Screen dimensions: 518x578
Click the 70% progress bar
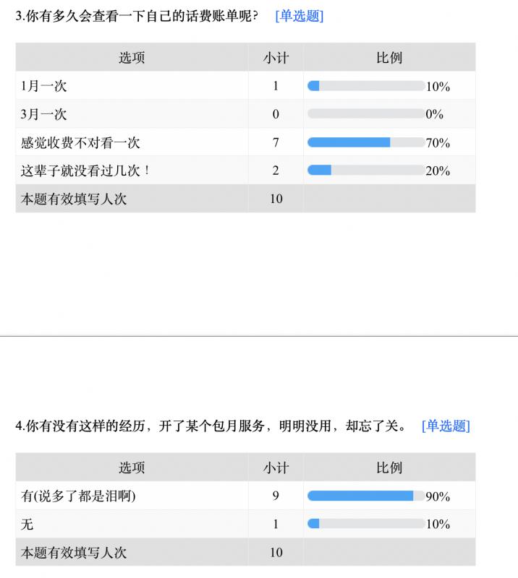tap(366, 142)
